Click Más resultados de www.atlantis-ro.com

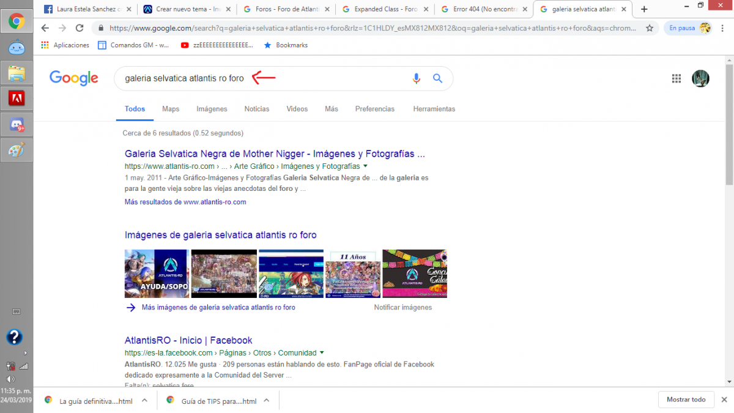pos(185,202)
